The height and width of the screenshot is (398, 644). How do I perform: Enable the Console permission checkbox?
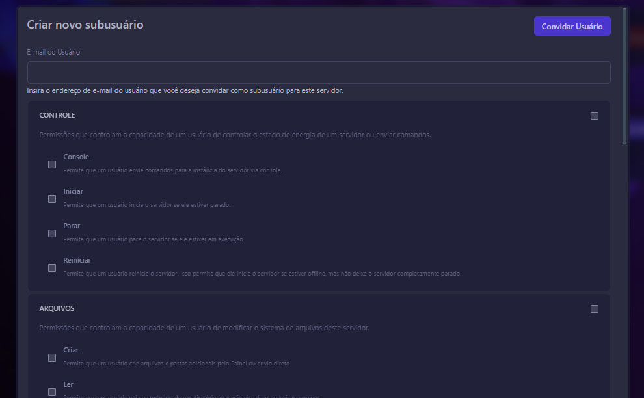click(x=52, y=164)
